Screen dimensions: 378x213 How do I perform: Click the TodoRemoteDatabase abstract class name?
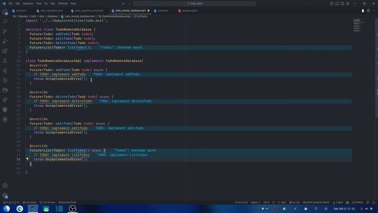pos(73,30)
